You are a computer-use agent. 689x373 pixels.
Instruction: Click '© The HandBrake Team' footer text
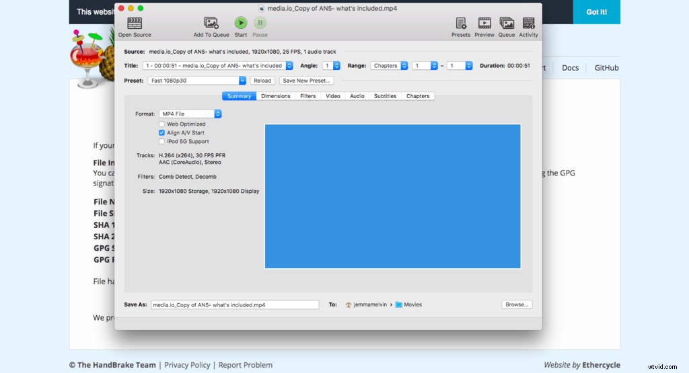pos(112,365)
